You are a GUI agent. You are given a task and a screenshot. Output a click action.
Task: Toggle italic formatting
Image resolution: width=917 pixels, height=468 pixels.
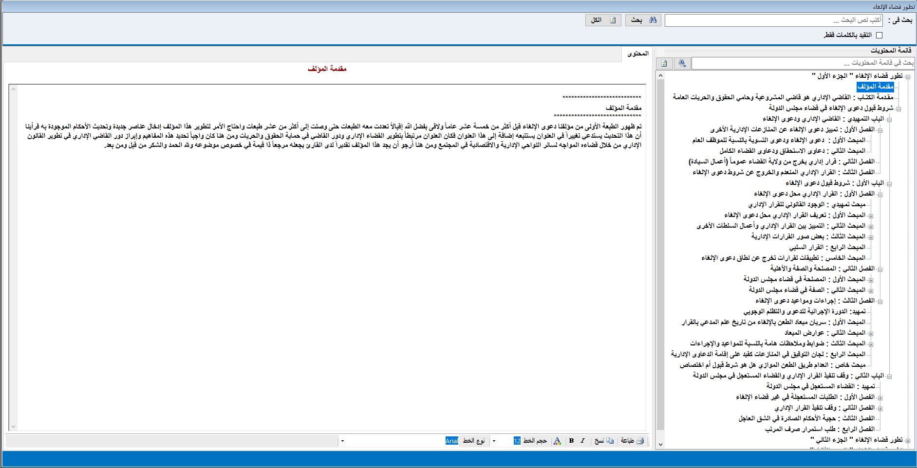pos(582,441)
